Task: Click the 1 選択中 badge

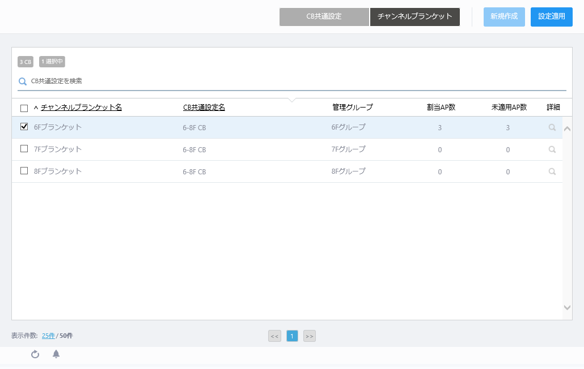Action: [x=52, y=62]
